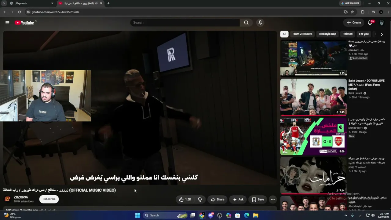Image resolution: width=391 pixels, height=220 pixels.
Task: Select the YouTube video tab
Action: pyautogui.click(x=80, y=3)
